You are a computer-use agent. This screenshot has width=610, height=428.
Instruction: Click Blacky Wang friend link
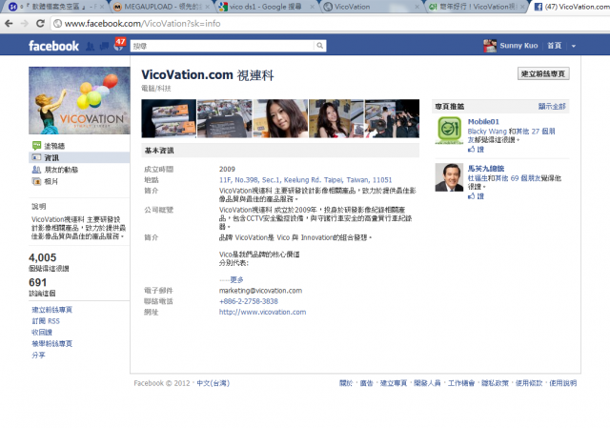coord(487,132)
